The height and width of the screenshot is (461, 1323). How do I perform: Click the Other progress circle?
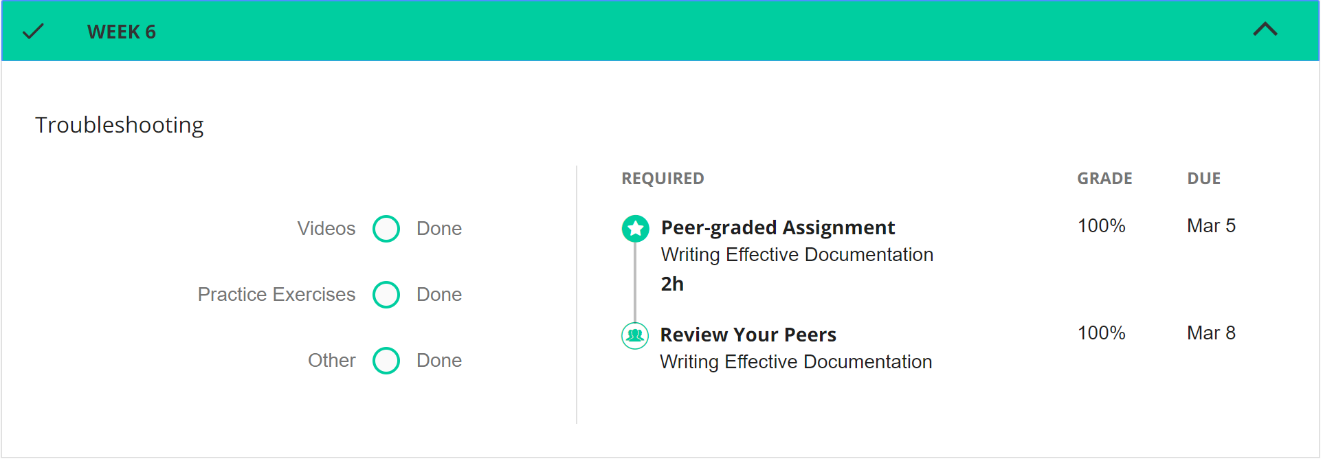click(x=386, y=361)
